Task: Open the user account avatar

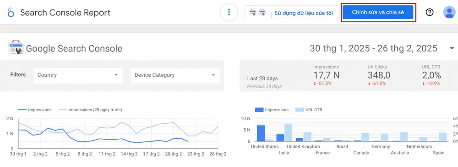Action: pyautogui.click(x=449, y=12)
